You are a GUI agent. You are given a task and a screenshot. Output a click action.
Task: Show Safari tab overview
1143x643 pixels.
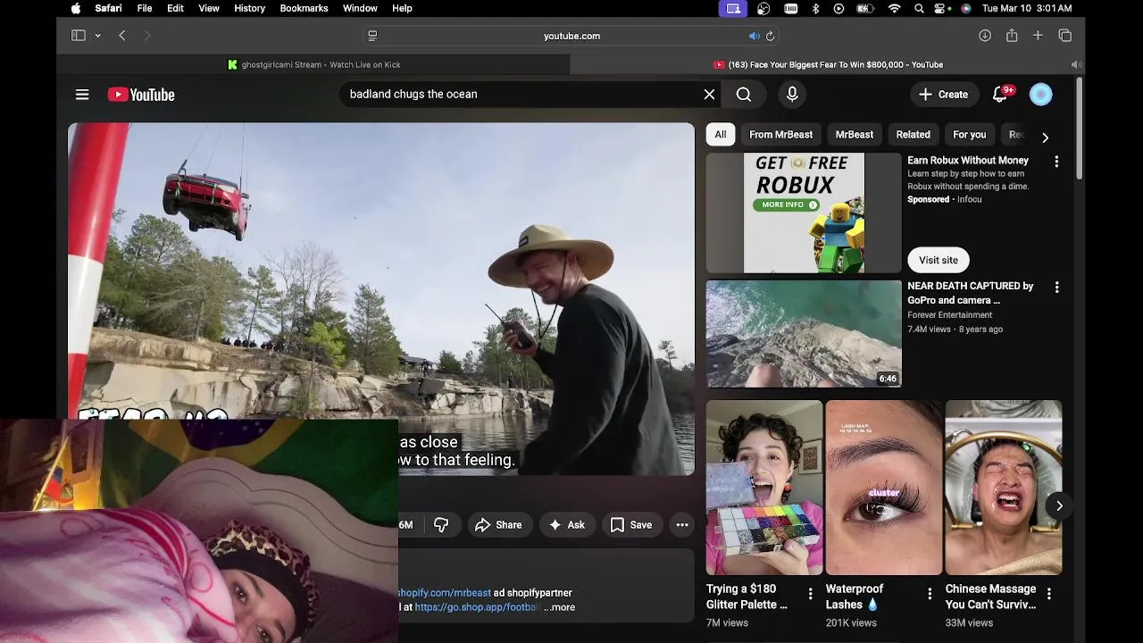coord(1065,36)
